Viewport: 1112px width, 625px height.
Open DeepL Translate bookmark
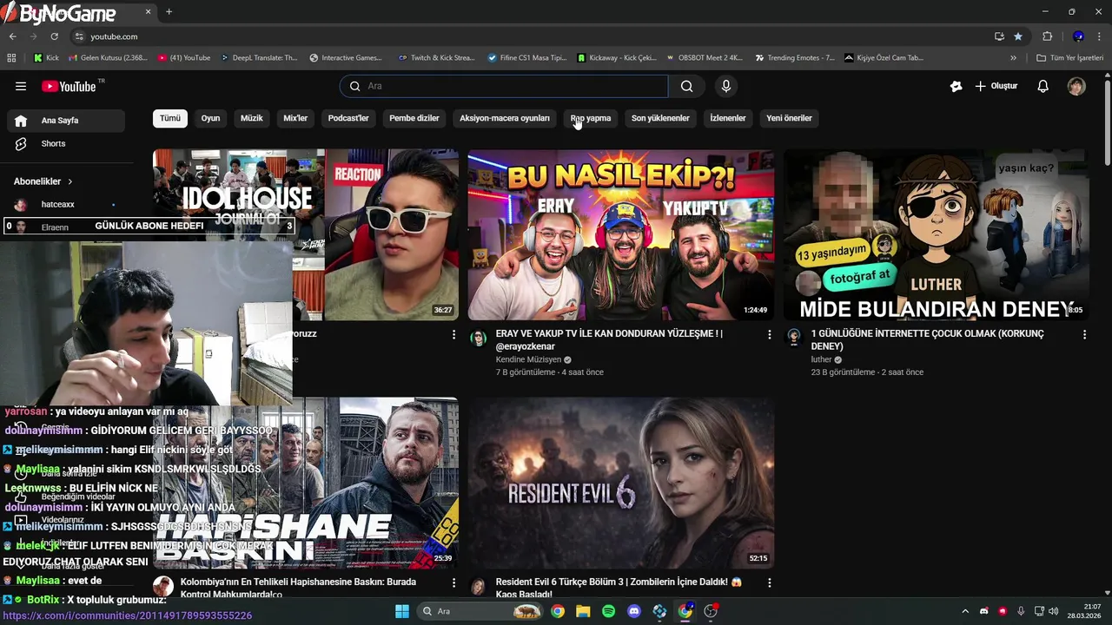click(x=259, y=58)
